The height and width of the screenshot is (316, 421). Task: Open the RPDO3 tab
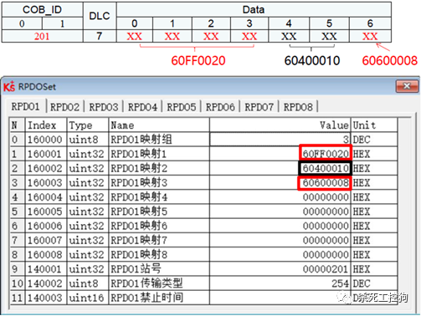[x=104, y=107]
